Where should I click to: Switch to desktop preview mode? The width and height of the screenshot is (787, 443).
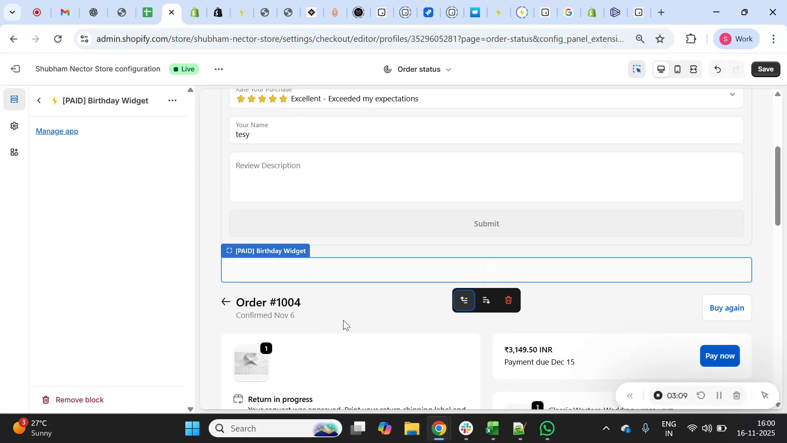pos(661,69)
